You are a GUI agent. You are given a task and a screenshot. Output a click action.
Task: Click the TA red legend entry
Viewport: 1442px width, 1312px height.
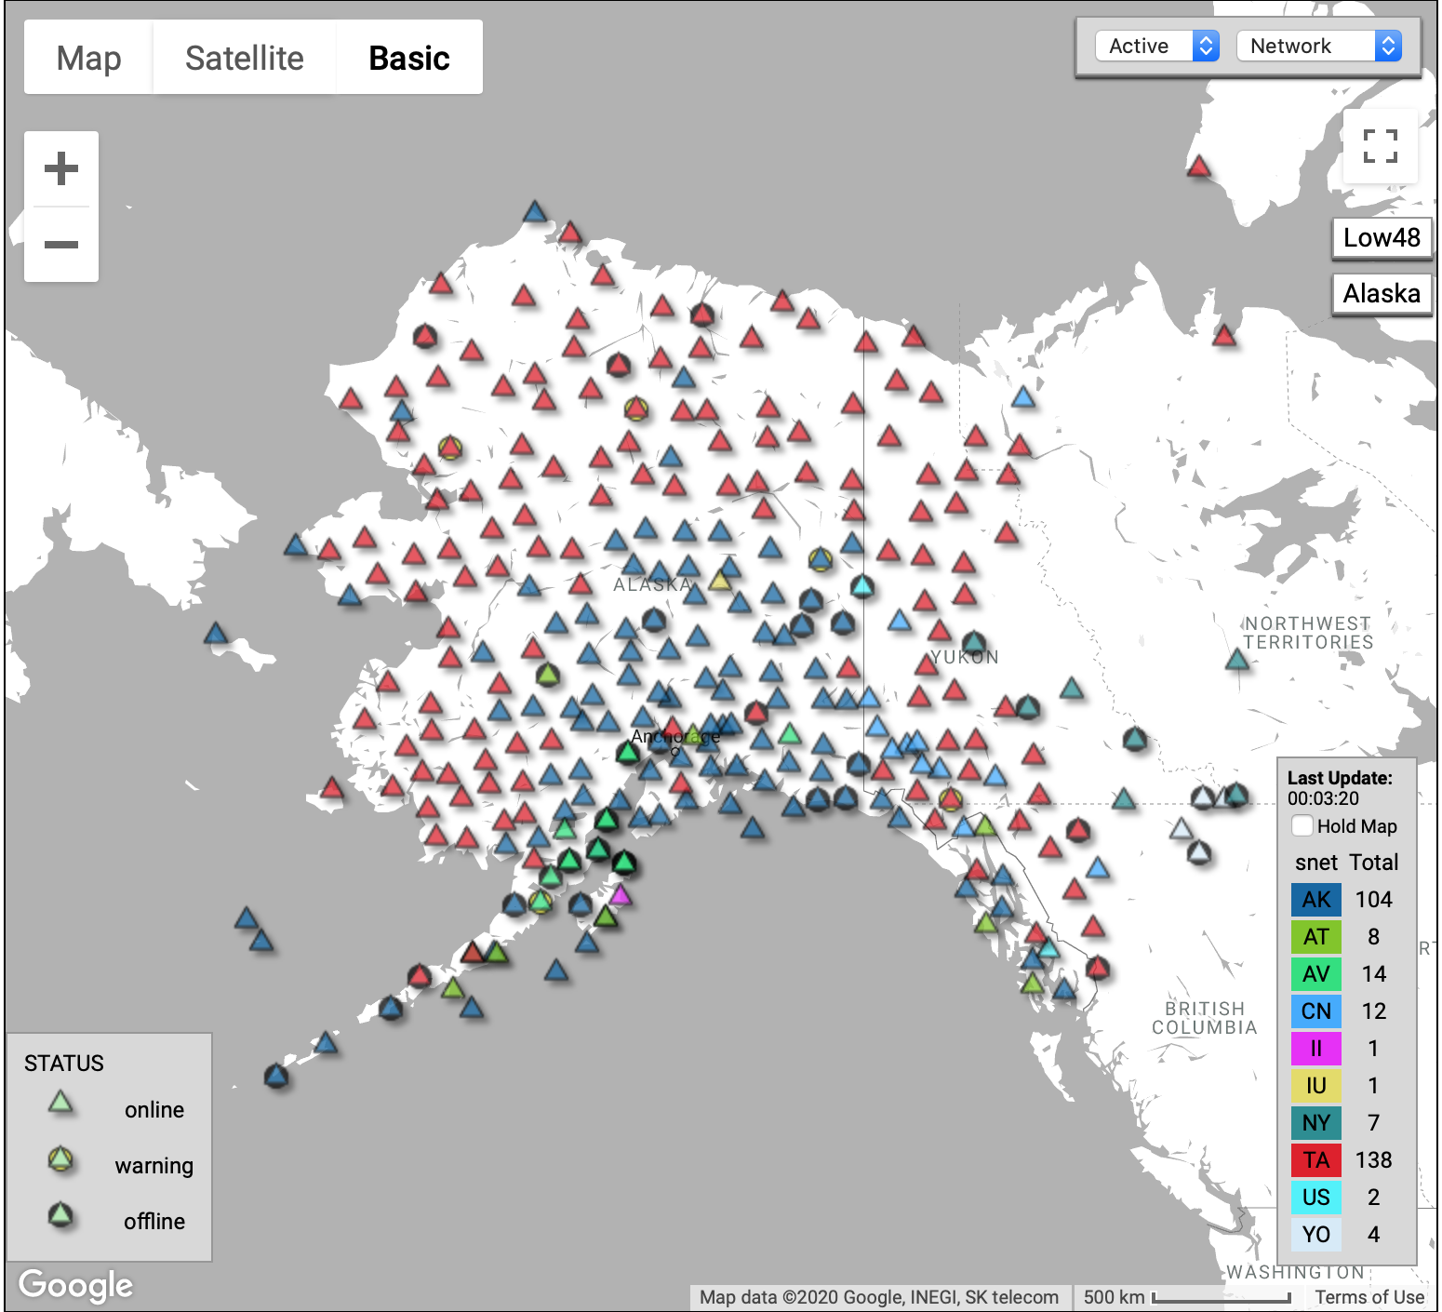[1315, 1159]
